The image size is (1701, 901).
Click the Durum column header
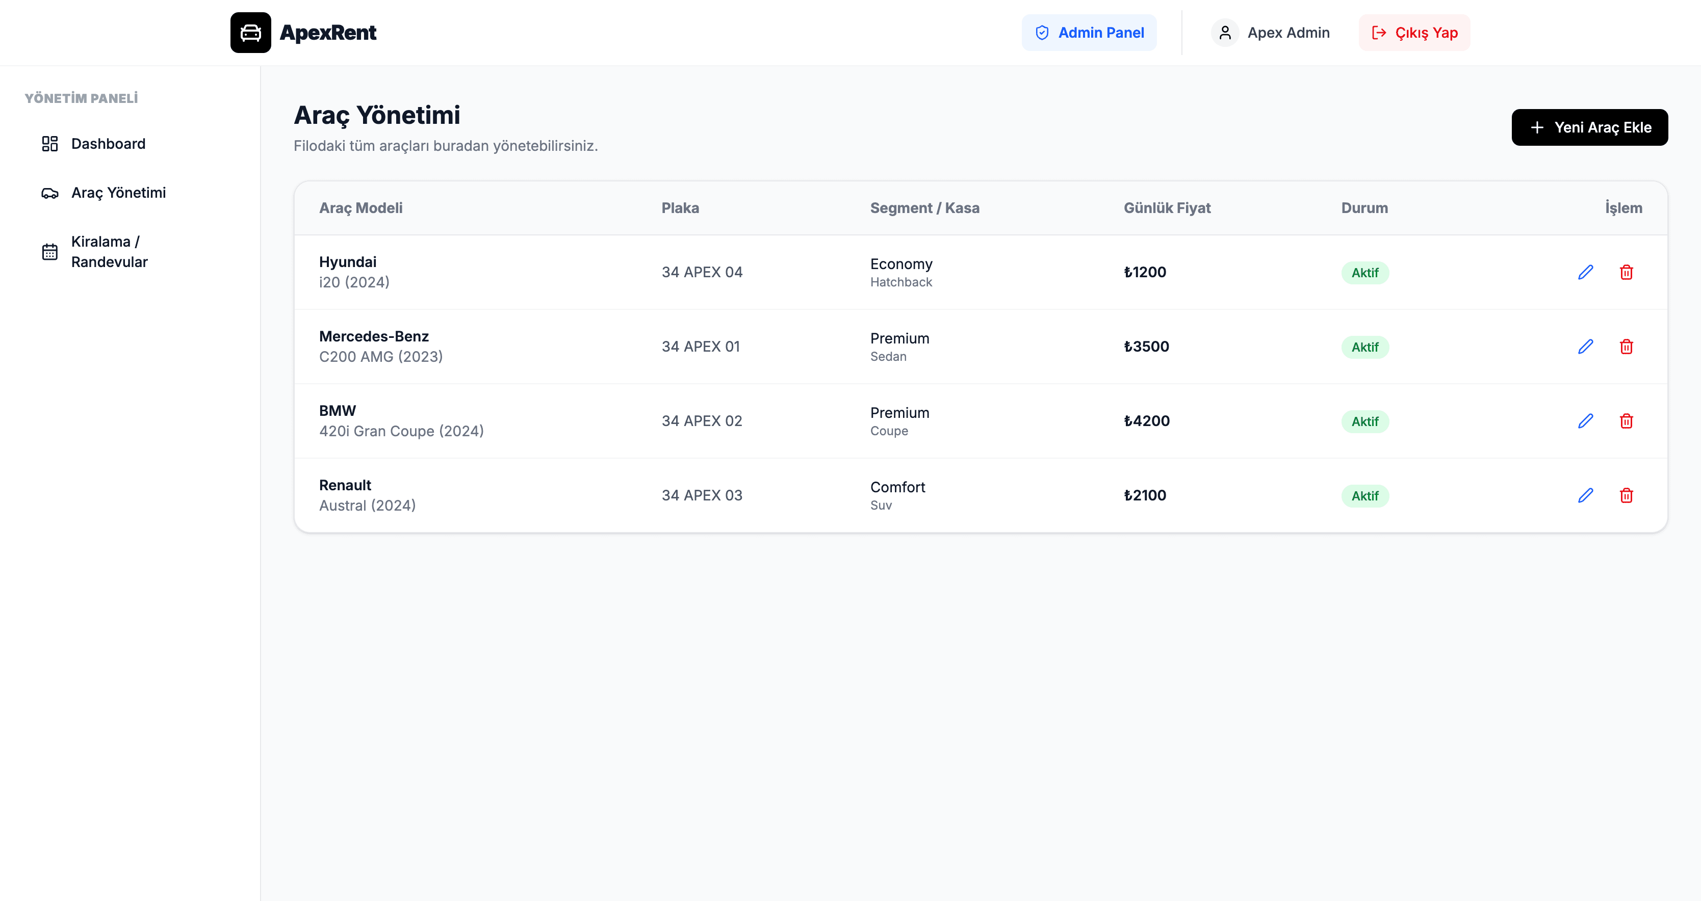pos(1364,208)
